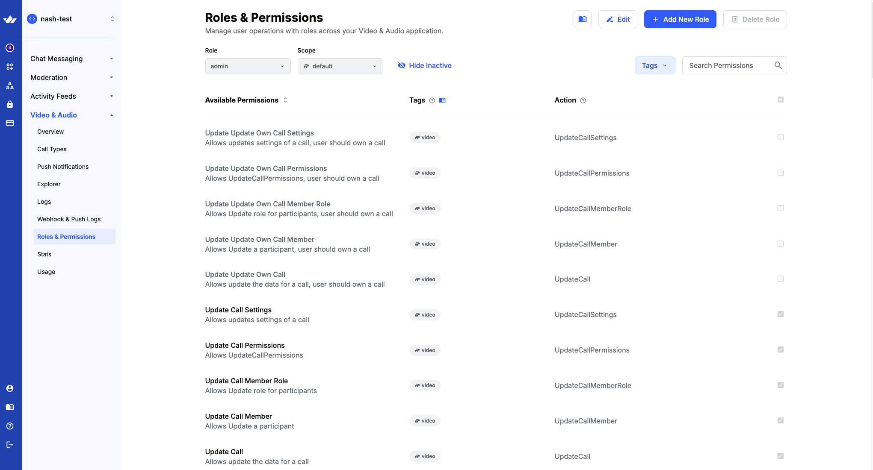Click the help question mark icon in left rail

coord(10,426)
